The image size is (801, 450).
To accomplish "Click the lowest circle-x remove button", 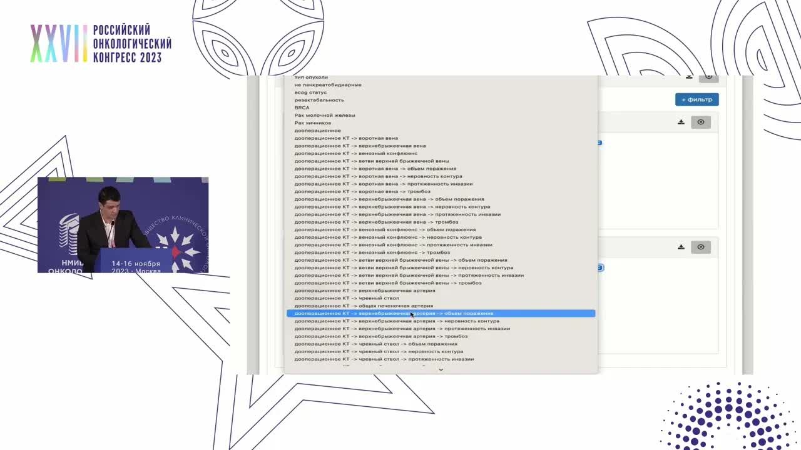I will click(x=700, y=247).
